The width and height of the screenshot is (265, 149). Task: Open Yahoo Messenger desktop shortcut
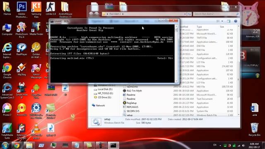tap(36, 71)
